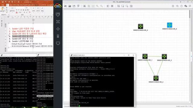Open the third device category icon in HCL sidebar
The width and height of the screenshot is (193, 108).
tap(58, 29)
